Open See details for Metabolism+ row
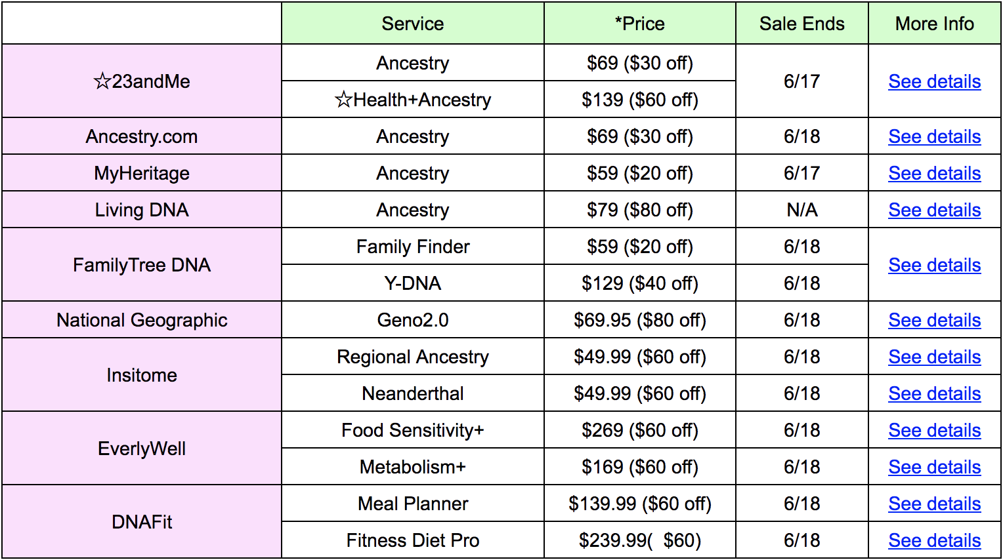 [934, 467]
